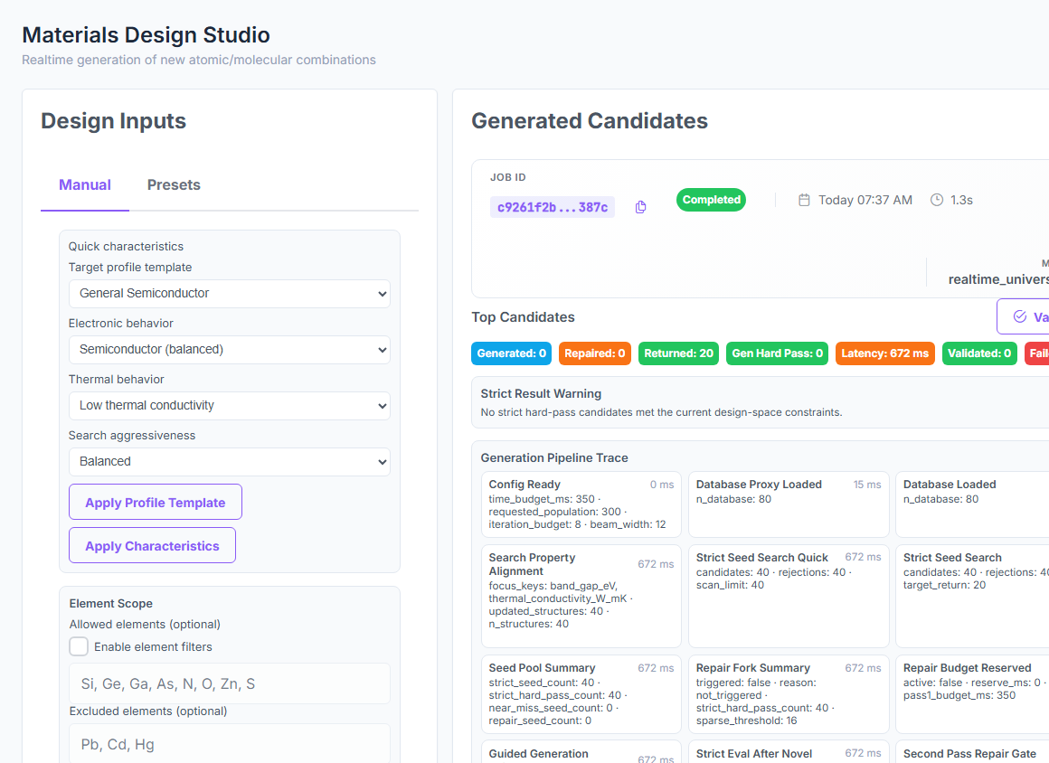Switch to the Manual tab
1049x763 pixels.
(85, 185)
